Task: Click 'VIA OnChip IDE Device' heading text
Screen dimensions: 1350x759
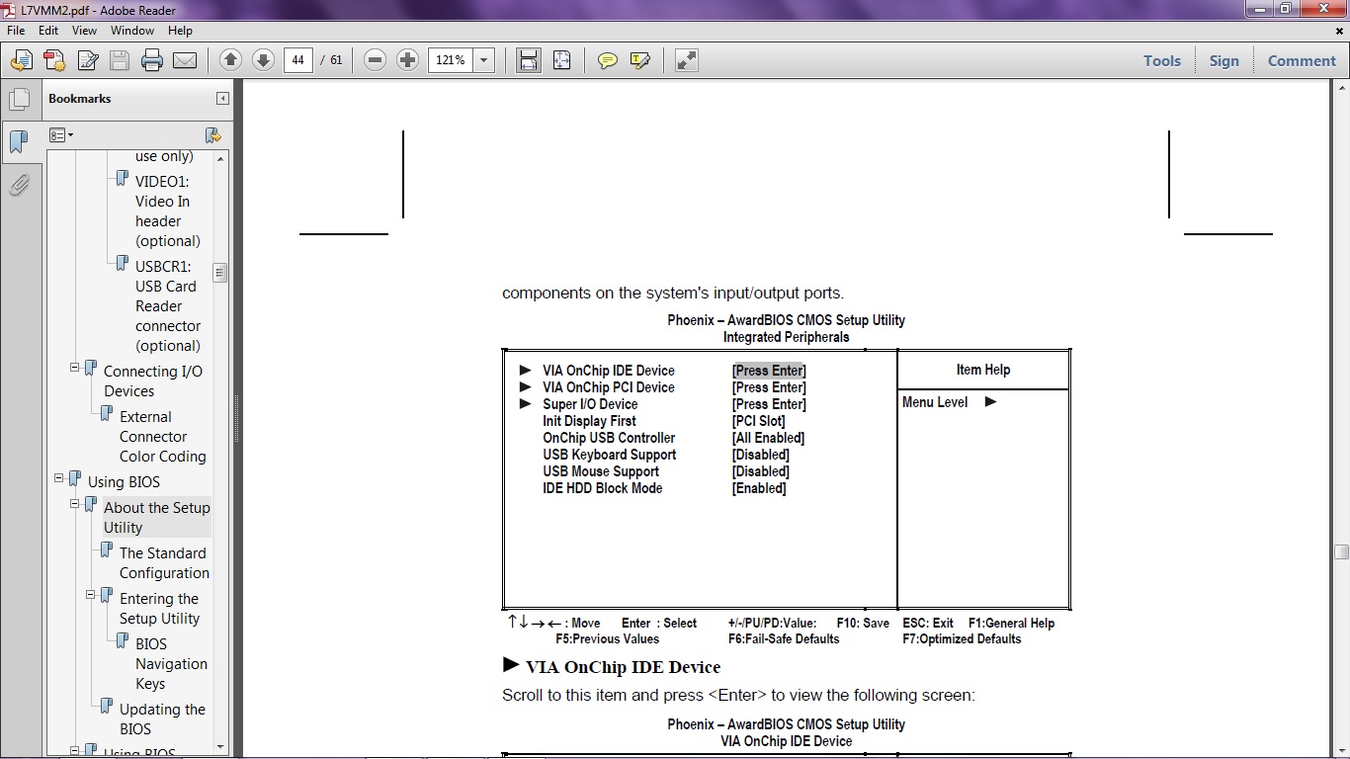Action: (x=623, y=667)
